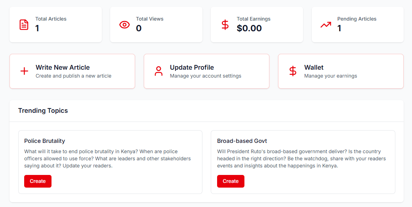Click the Update Profile person icon

[x=158, y=71]
